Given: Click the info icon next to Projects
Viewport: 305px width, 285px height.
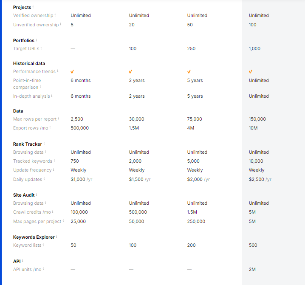Looking at the screenshot, I should [33, 7].
